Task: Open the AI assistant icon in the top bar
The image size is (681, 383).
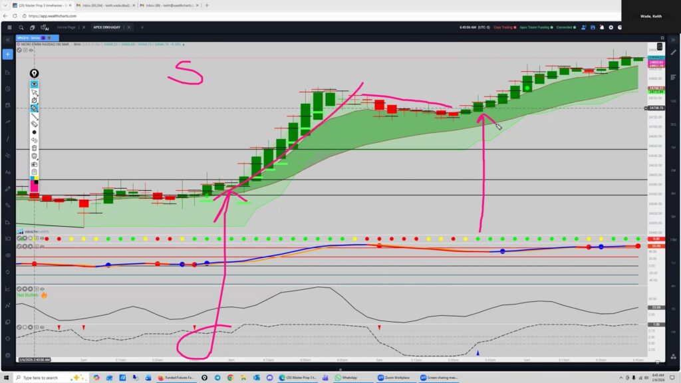Action: (x=45, y=27)
